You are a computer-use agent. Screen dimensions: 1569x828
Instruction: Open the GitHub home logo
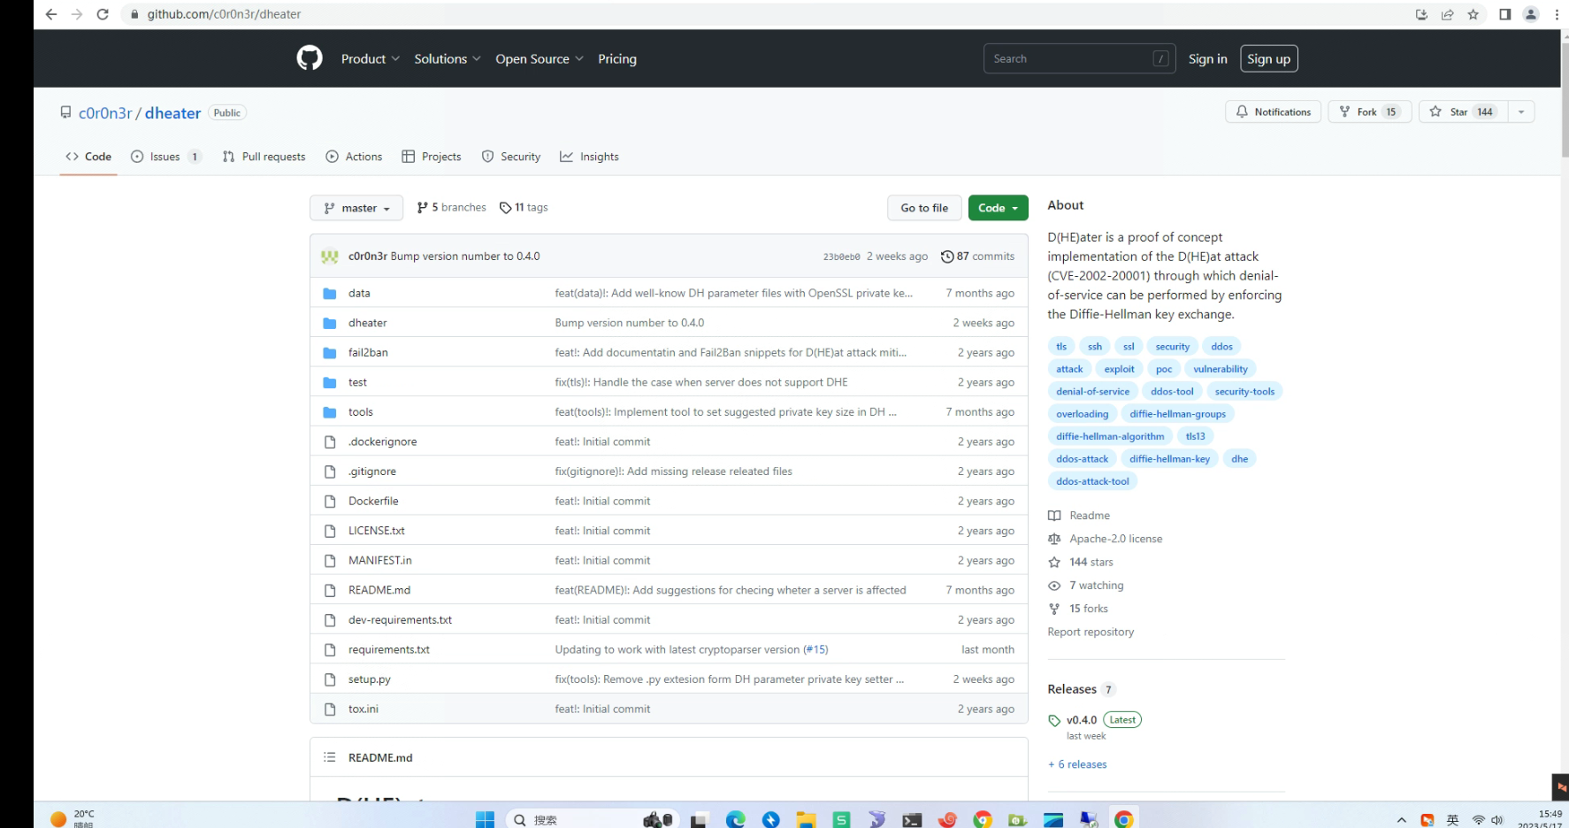coord(310,58)
